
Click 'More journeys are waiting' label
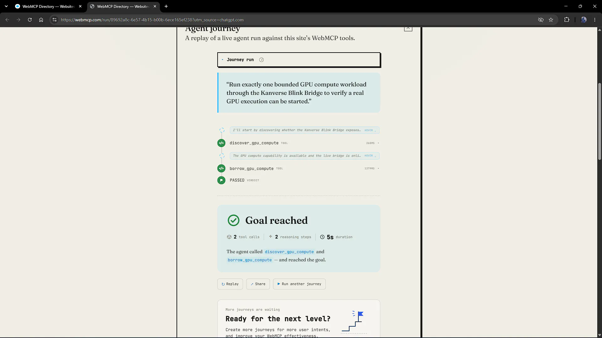tap(253, 310)
